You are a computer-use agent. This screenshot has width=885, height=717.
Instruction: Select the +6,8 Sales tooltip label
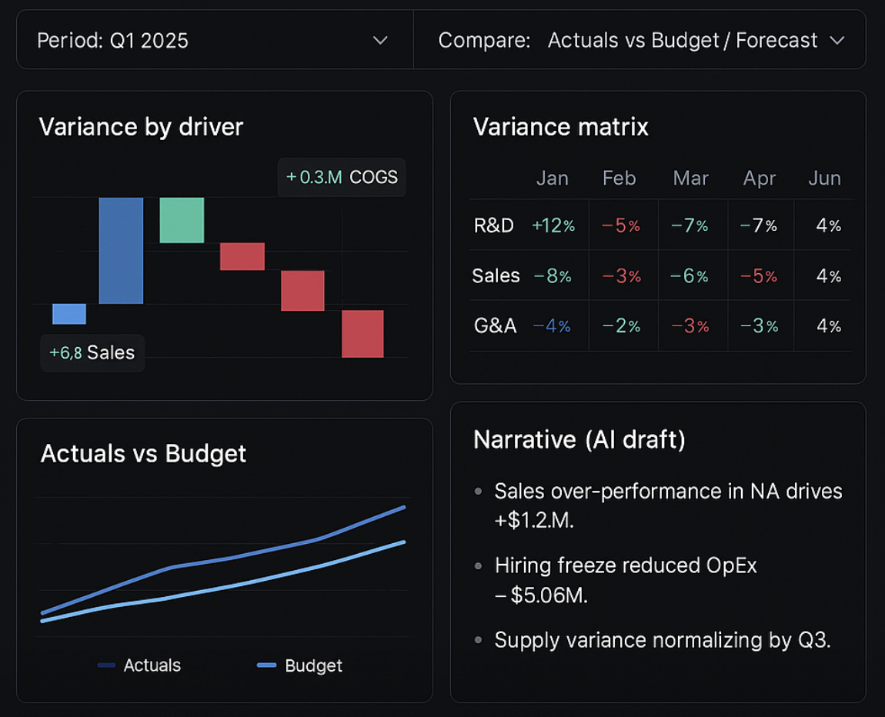click(x=92, y=353)
